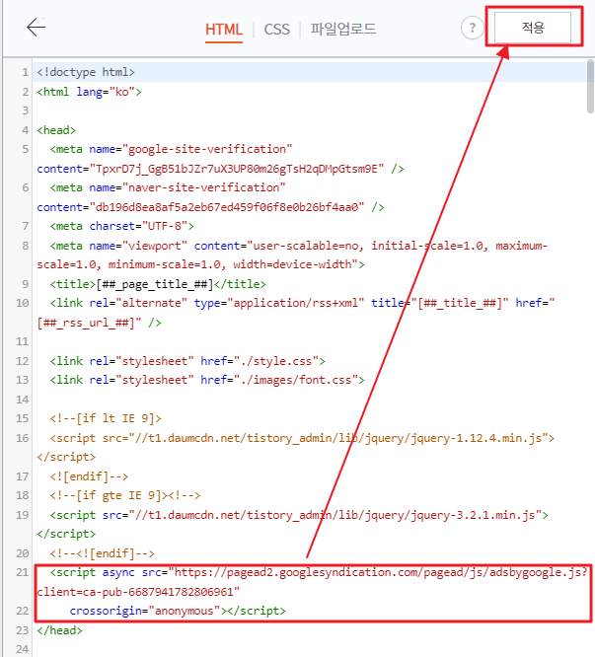This screenshot has width=595, height=657.
Task: Click the [##_rss_url_##] href continuation line
Action: click(x=99, y=323)
